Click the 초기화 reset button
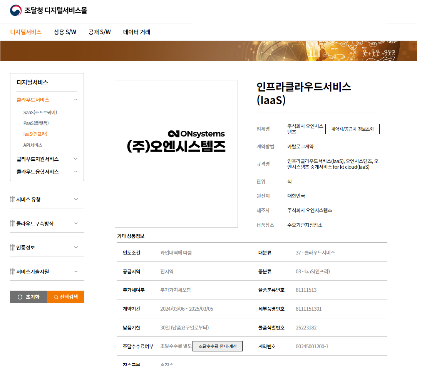Screen dimensions: 422x366 click(28, 297)
